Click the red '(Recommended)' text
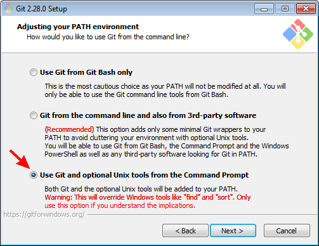319x246 pixels. [x=69, y=129]
